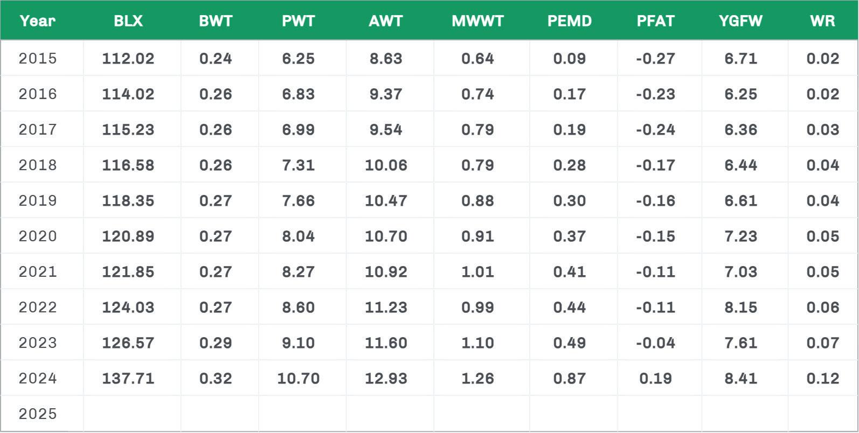
Task: Click the BLX value 137.71
Action: [128, 378]
